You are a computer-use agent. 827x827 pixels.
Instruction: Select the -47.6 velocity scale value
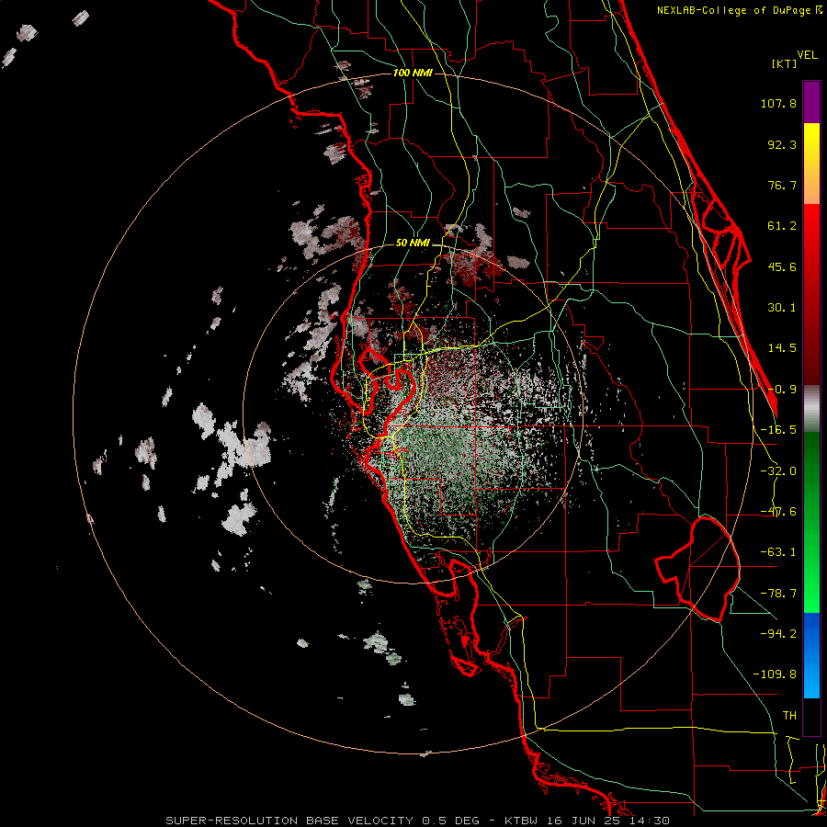tap(778, 512)
